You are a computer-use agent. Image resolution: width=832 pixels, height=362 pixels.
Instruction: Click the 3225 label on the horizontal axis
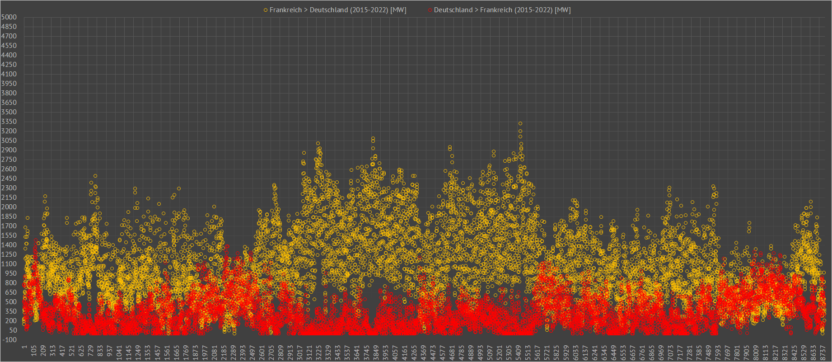point(319,350)
